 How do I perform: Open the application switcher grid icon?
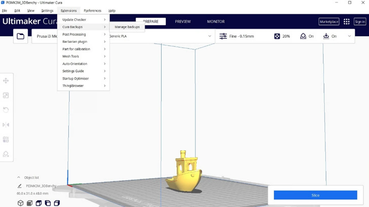(346, 21)
